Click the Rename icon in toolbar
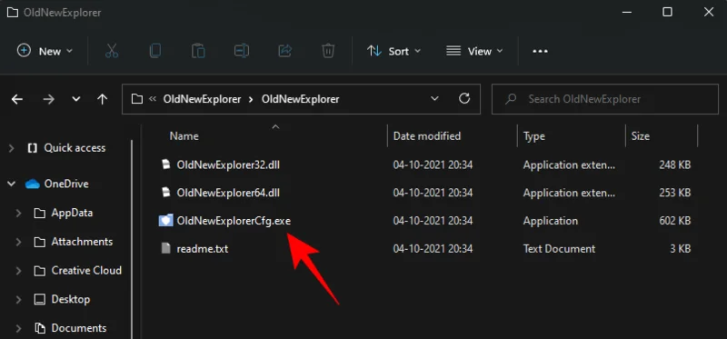Image resolution: width=727 pixels, height=339 pixels. click(242, 51)
